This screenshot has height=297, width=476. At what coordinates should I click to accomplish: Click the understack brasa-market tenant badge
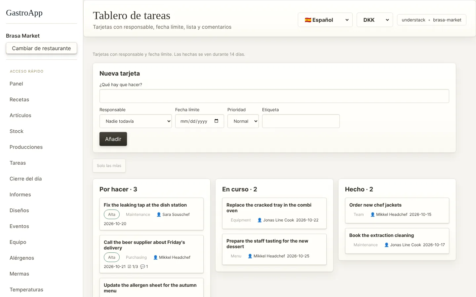(x=431, y=20)
